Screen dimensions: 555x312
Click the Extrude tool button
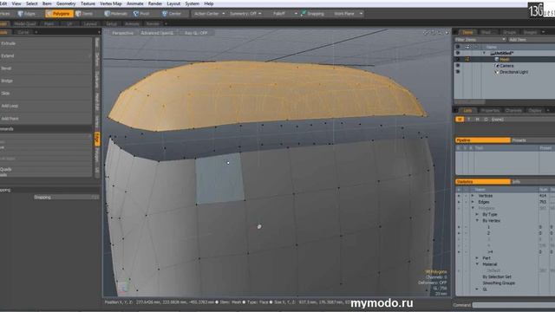[x=46, y=43]
